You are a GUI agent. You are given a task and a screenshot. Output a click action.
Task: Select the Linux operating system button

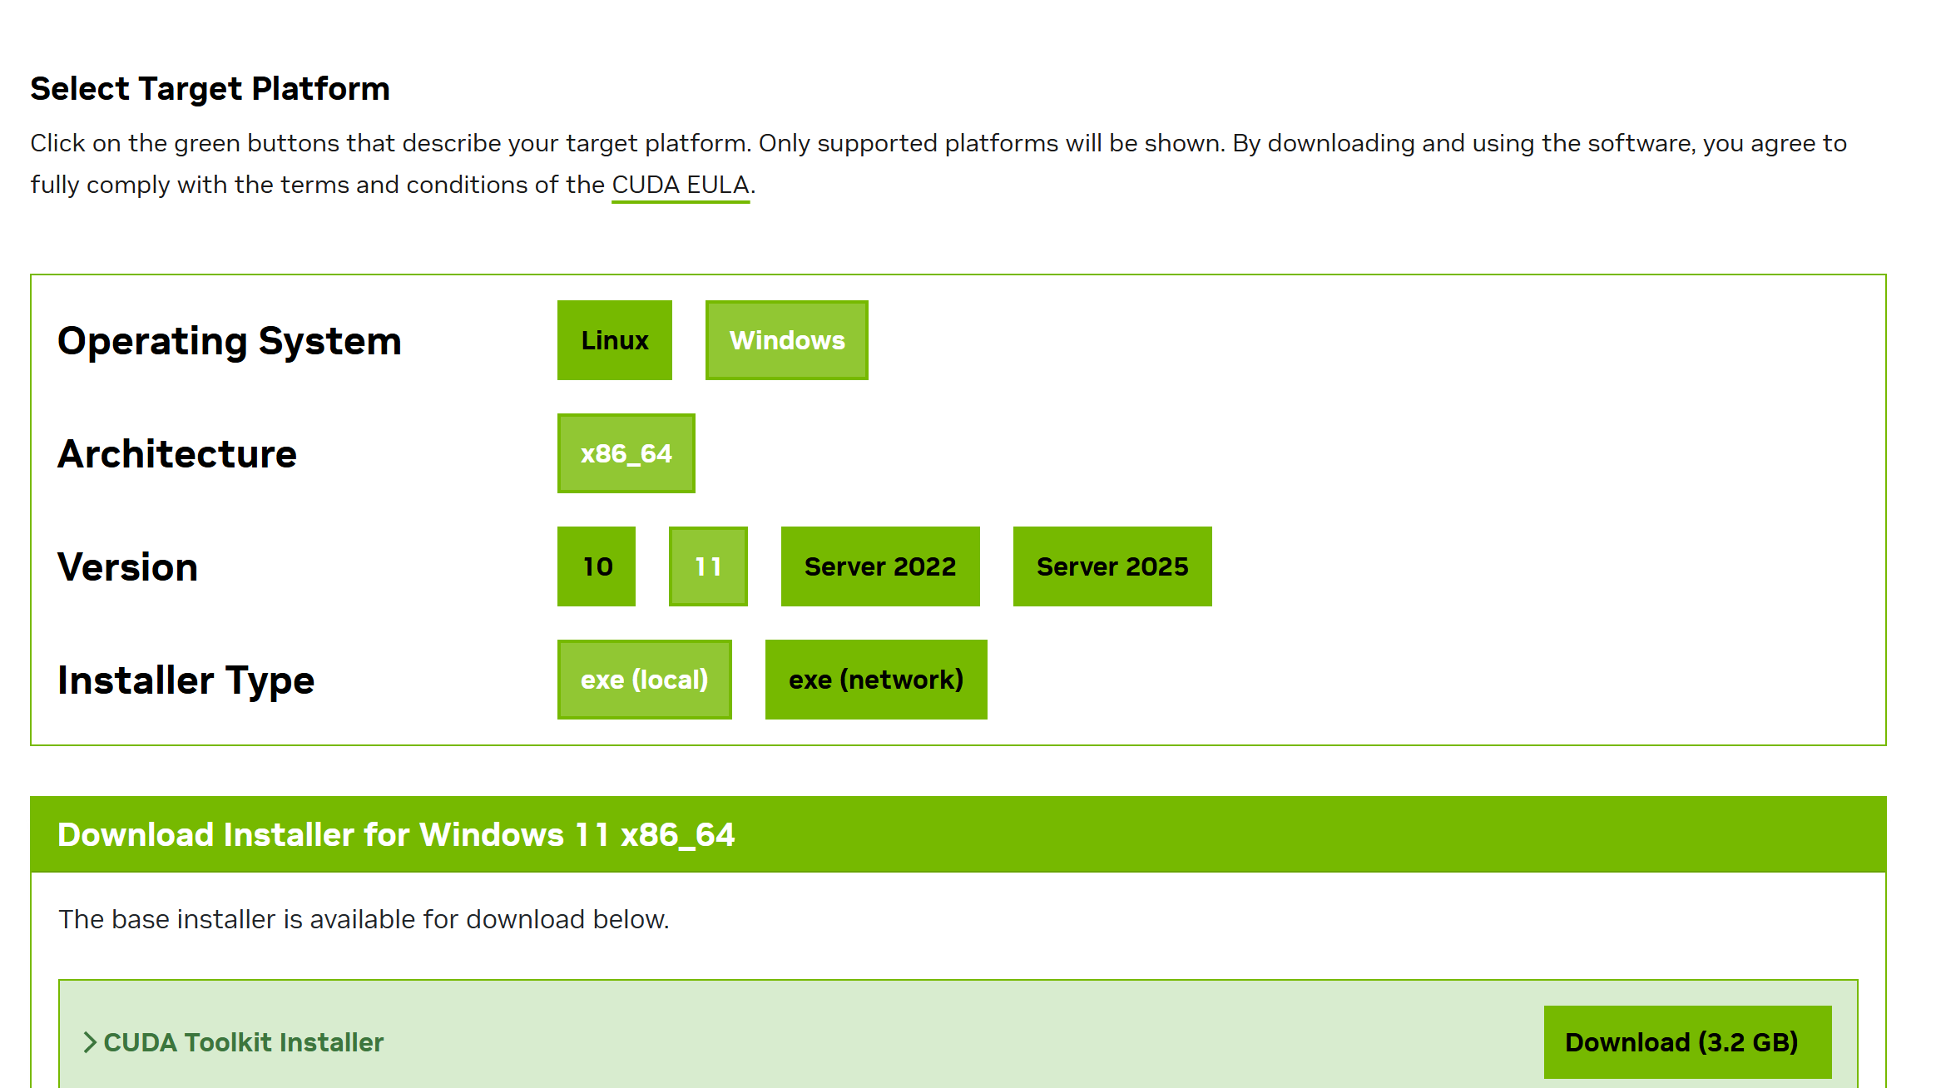[614, 340]
